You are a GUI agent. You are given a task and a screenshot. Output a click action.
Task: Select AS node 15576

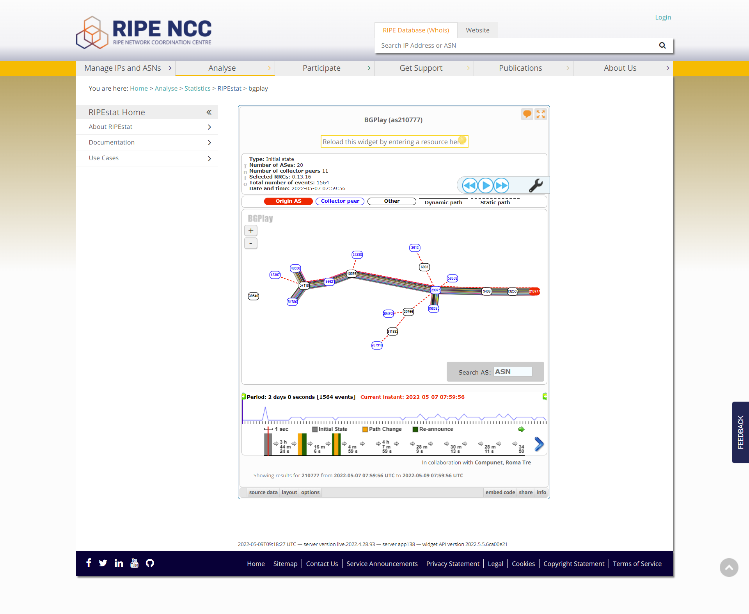click(x=352, y=274)
